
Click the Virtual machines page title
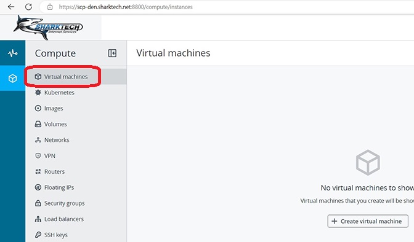(x=173, y=53)
